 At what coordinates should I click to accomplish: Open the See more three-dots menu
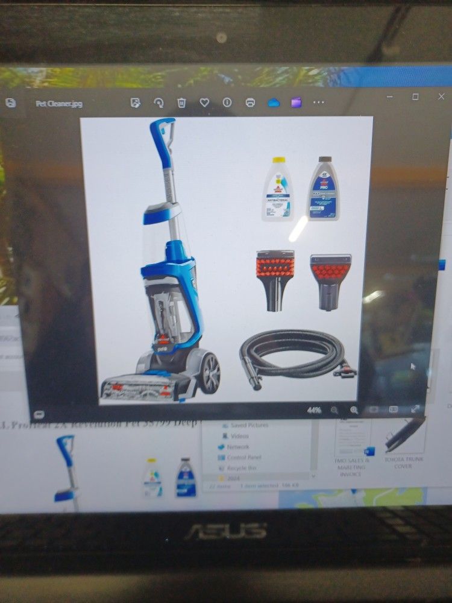point(318,103)
